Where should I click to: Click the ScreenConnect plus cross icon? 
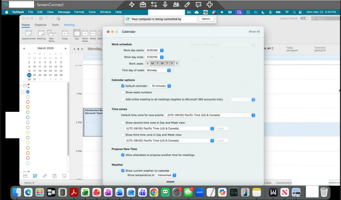pos(209,4)
